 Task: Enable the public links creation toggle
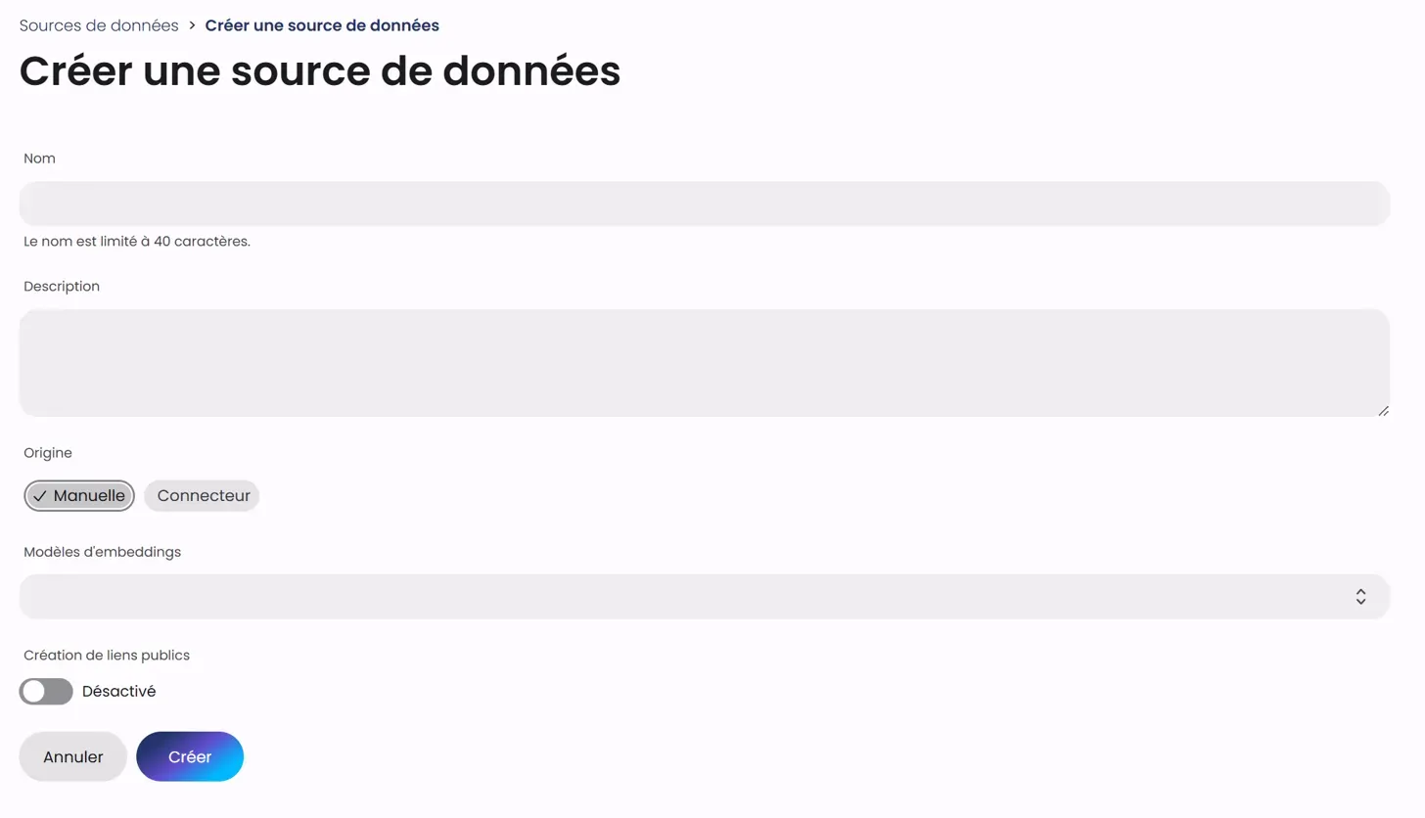[46, 692]
